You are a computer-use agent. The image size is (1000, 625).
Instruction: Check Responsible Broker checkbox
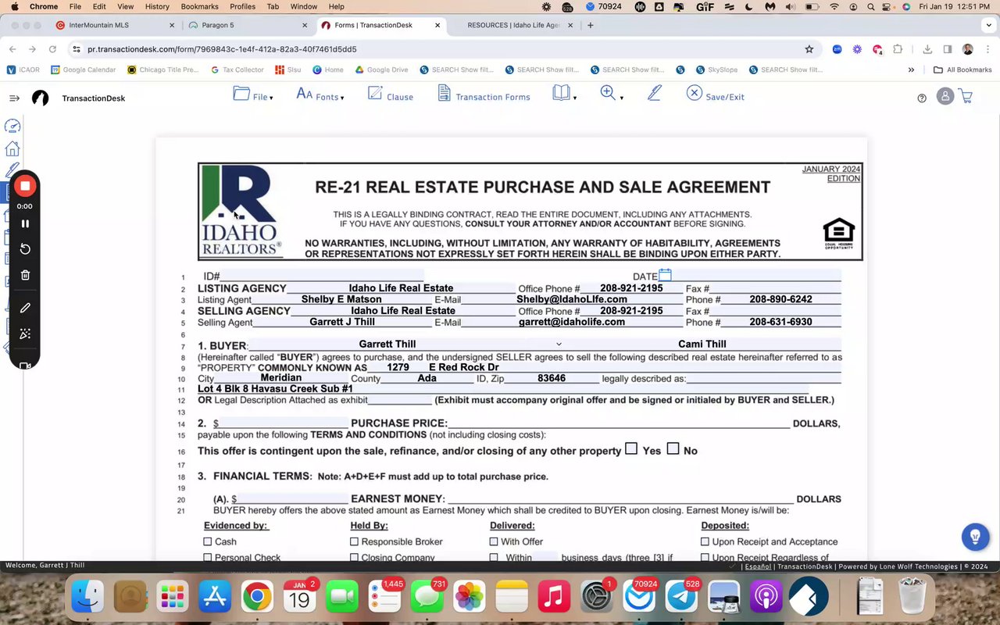point(354,541)
